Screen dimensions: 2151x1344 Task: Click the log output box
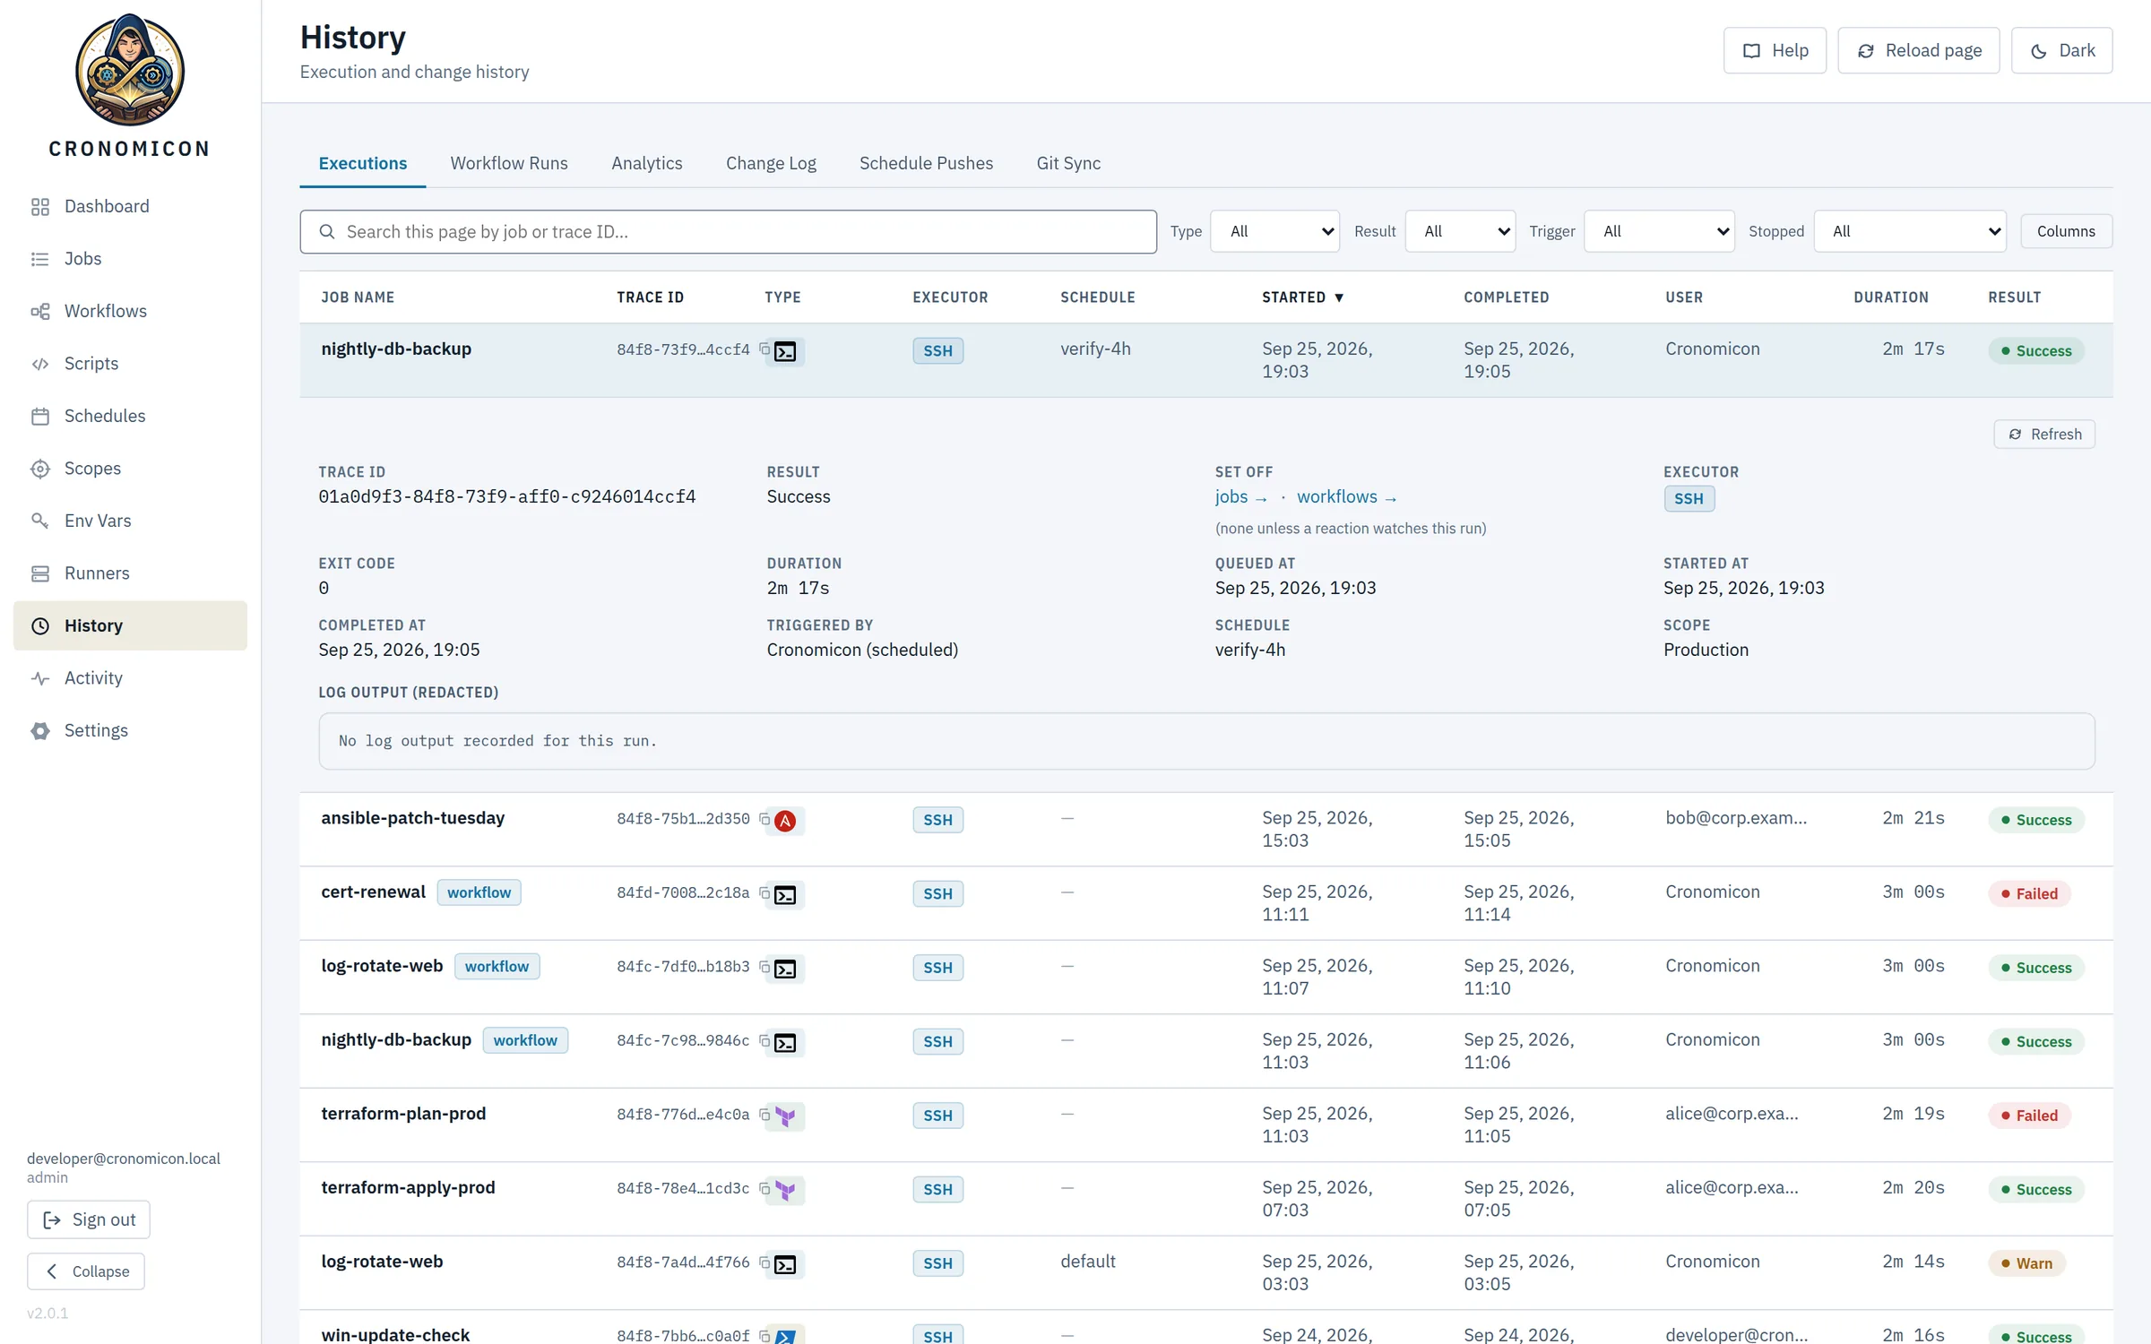coord(1206,741)
